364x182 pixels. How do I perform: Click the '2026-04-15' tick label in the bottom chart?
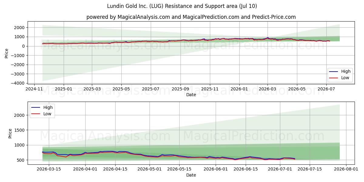click(x=115, y=169)
